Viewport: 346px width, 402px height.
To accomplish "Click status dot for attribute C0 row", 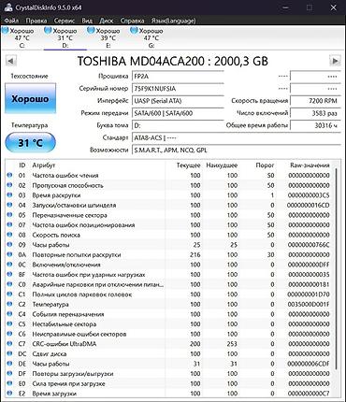I will click(x=9, y=284).
